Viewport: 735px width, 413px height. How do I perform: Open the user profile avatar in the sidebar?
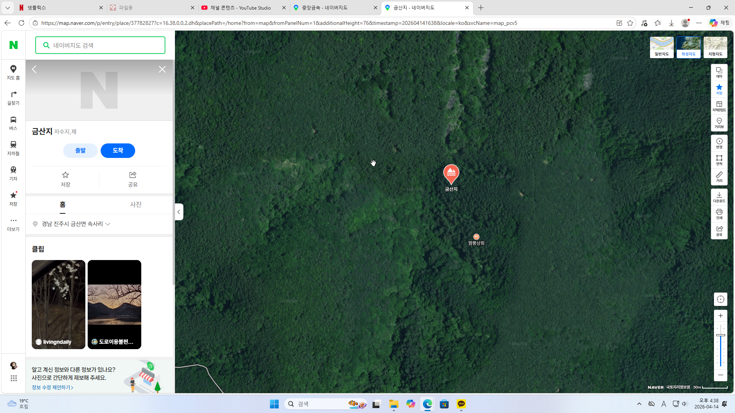point(13,366)
